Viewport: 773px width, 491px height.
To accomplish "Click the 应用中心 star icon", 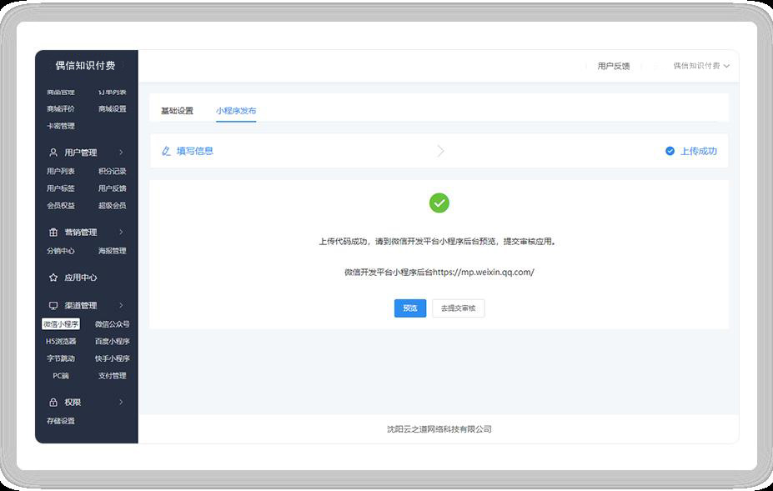I will tap(53, 278).
